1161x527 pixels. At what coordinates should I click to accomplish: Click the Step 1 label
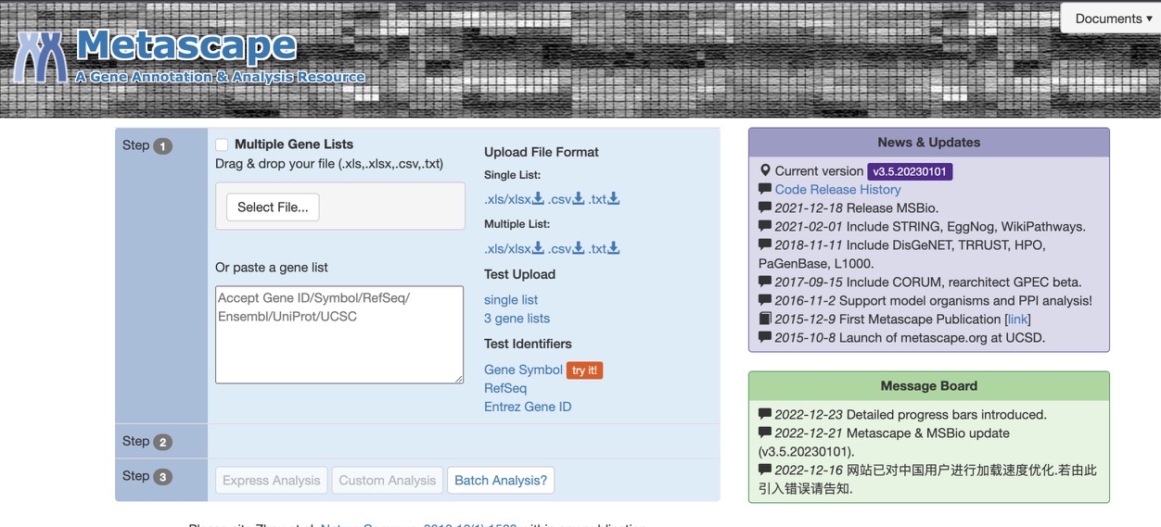(147, 145)
